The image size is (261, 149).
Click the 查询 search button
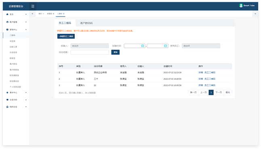(x=116, y=52)
